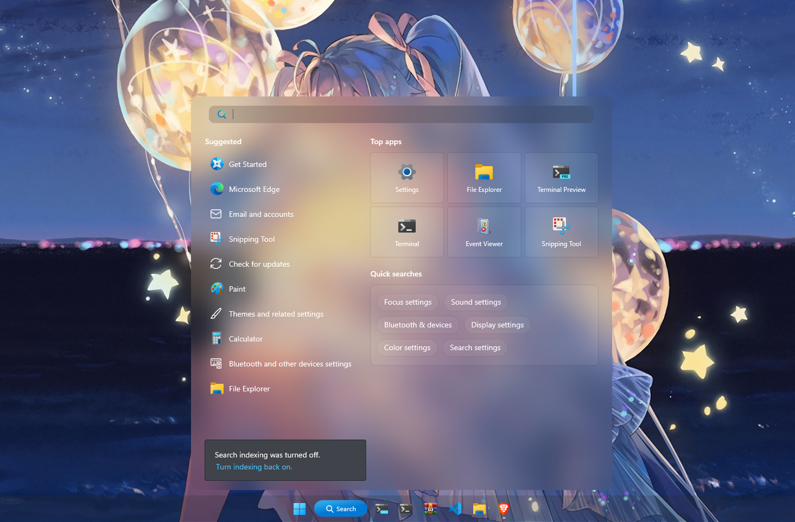Focus the search text box in the search panel
This screenshot has height=522, width=795.
coord(402,114)
